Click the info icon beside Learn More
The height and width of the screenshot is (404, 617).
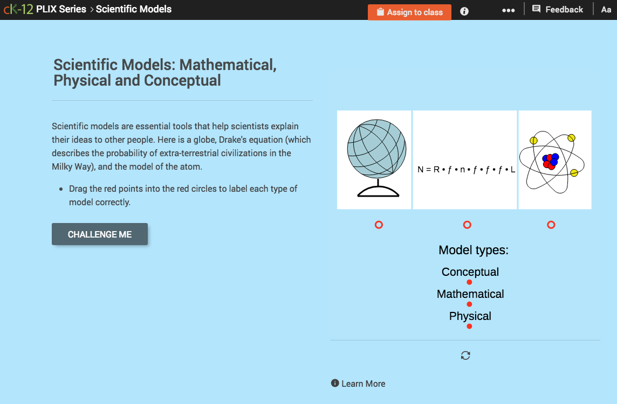pos(335,383)
